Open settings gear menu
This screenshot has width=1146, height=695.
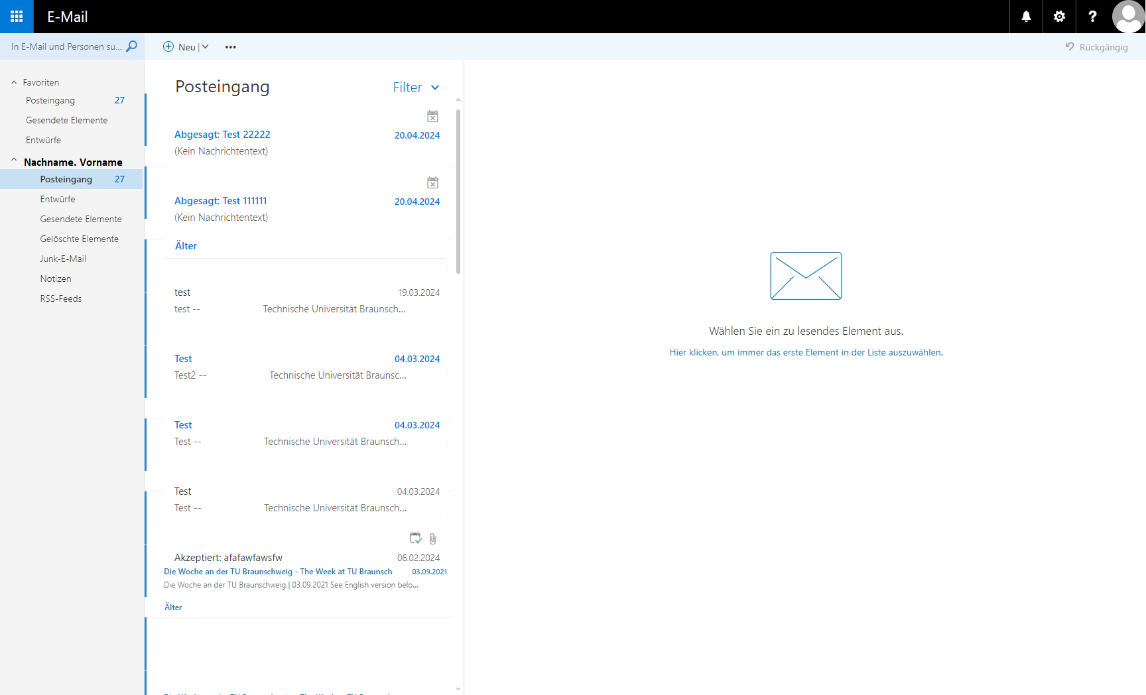point(1059,17)
